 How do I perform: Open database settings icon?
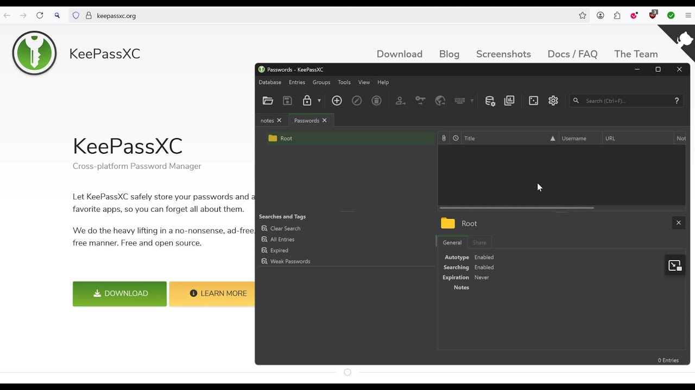[x=490, y=101]
